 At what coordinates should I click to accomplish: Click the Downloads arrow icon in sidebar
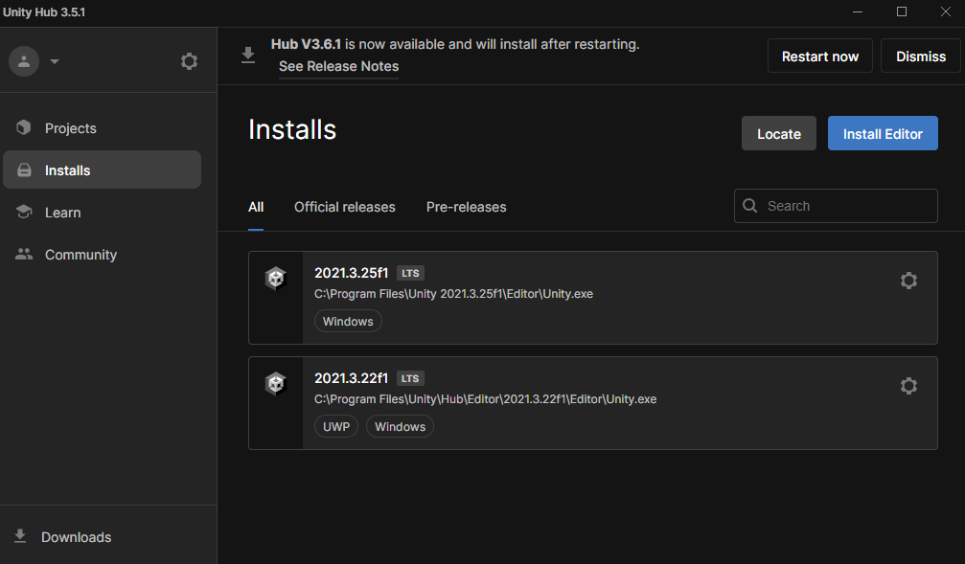click(20, 535)
